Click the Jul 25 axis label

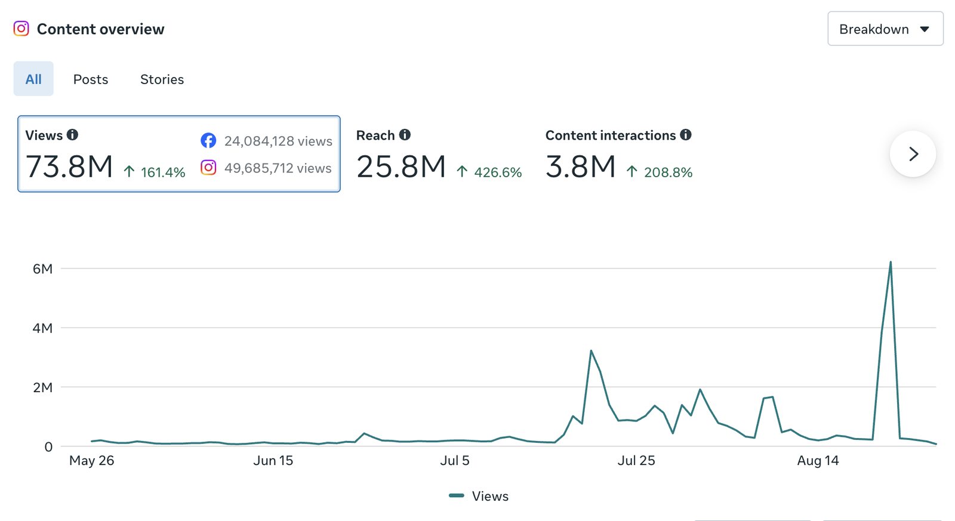[636, 461]
